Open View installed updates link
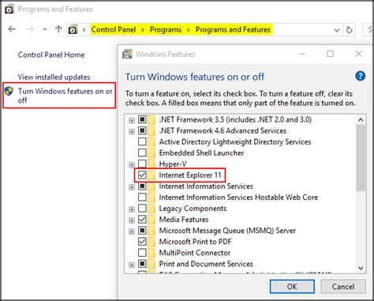This screenshot has height=301, width=374. click(54, 77)
